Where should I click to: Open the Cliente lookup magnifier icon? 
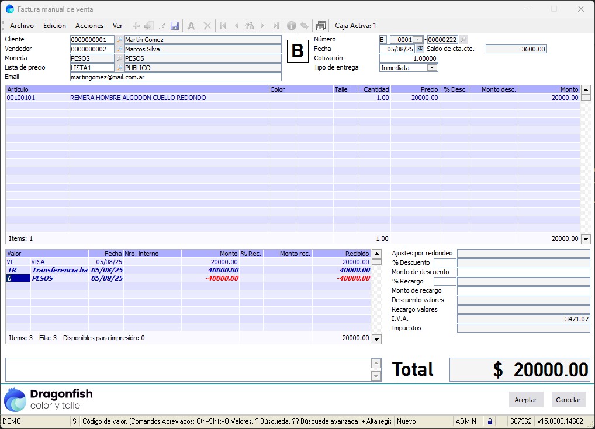click(119, 40)
